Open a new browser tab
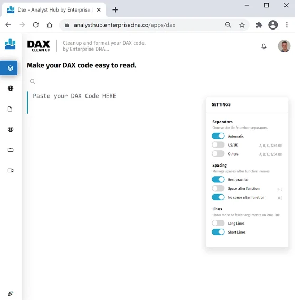 (115, 10)
